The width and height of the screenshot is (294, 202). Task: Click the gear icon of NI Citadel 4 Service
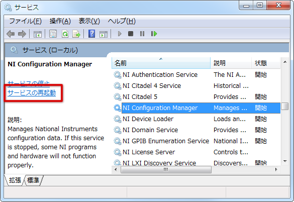pos(118,86)
